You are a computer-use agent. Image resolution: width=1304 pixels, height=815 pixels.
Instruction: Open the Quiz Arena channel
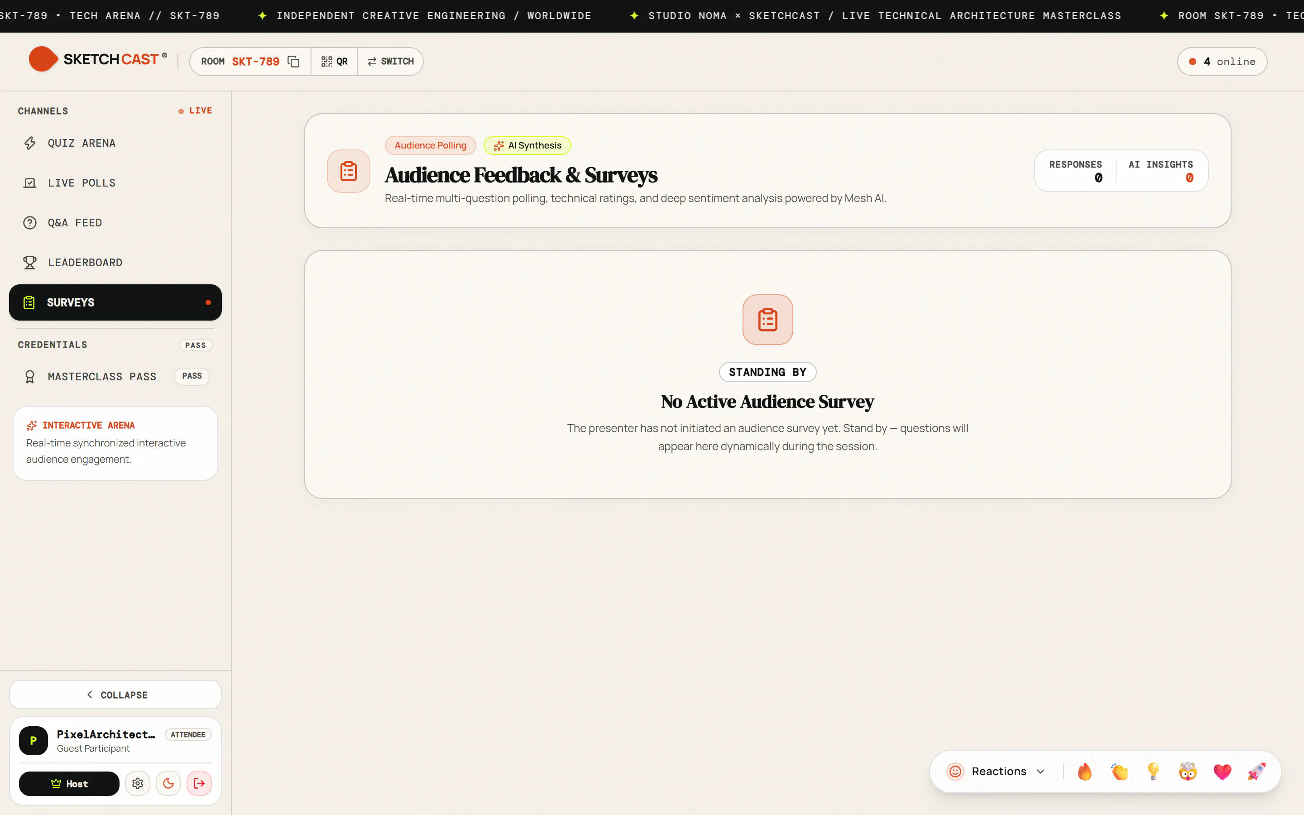pyautogui.click(x=115, y=143)
